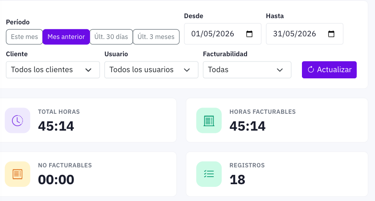Click the Desde label
This screenshot has width=375, height=201.
pos(193,16)
